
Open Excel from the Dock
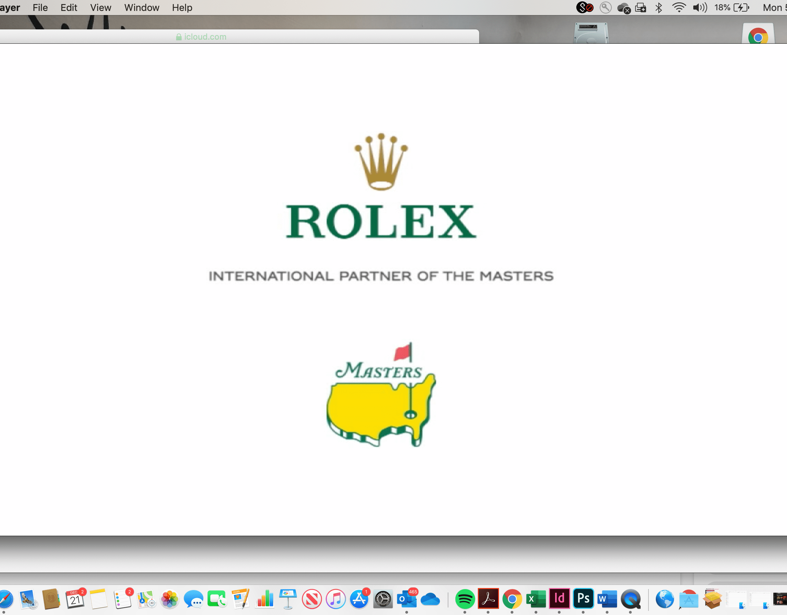tap(536, 599)
